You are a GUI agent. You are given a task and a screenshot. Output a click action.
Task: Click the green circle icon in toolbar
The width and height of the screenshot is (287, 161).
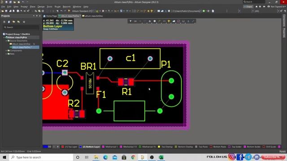[204, 11]
